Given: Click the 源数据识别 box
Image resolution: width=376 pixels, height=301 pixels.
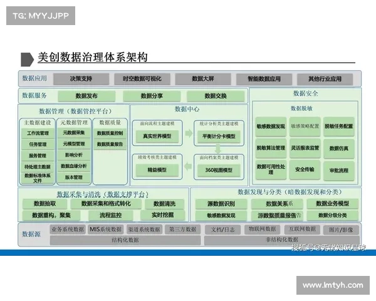Looking at the screenshot, I should 221,204.
